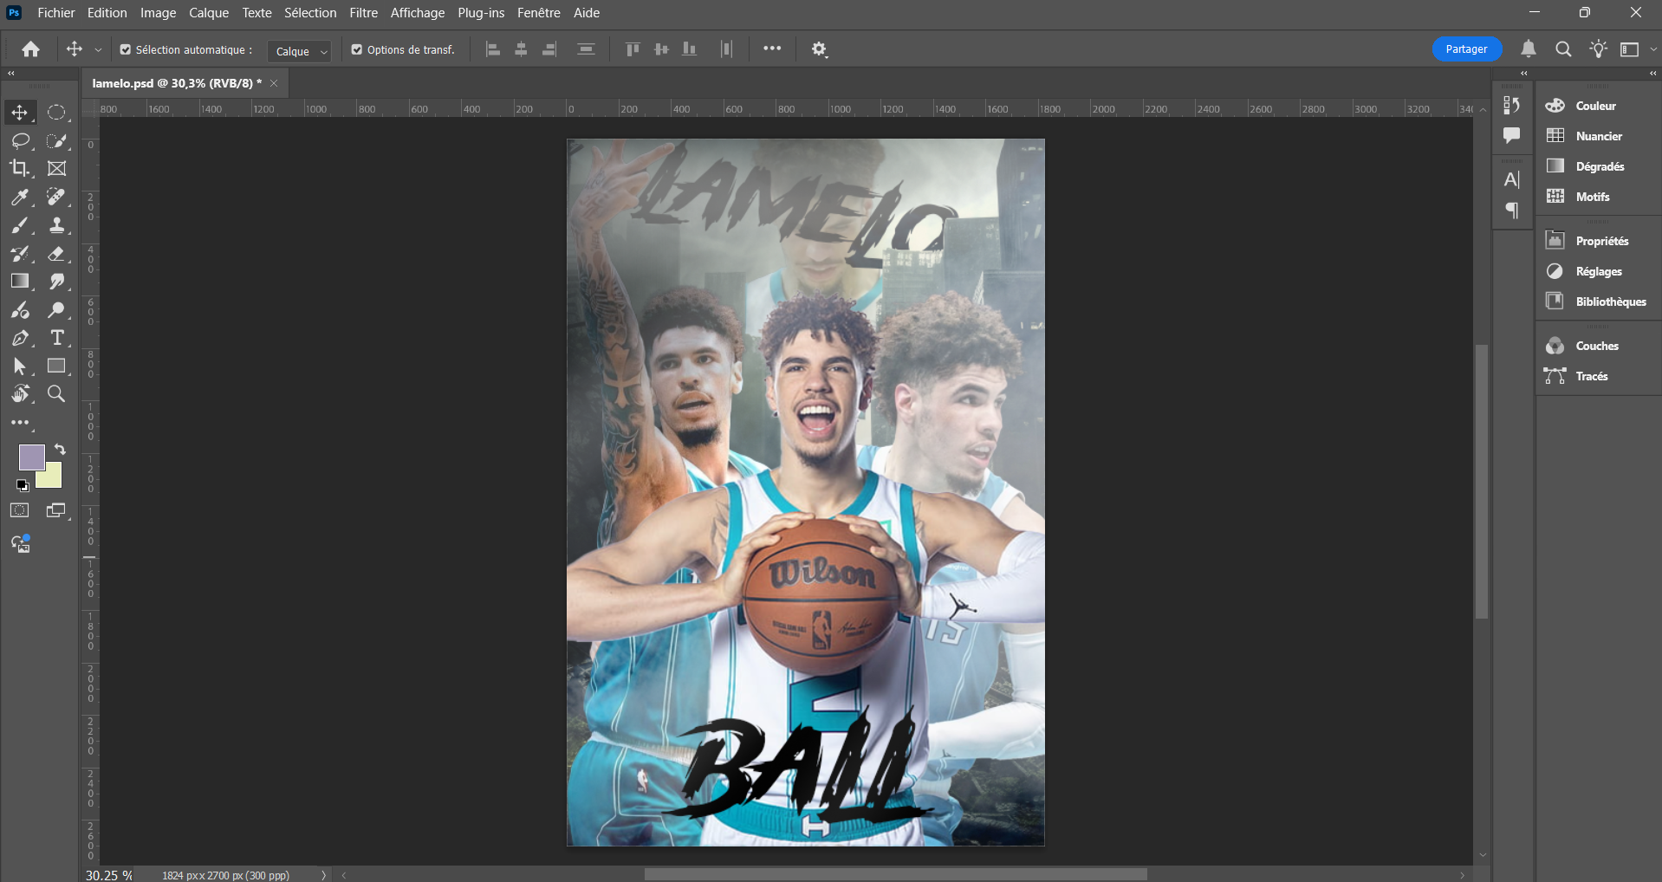Select the Frame tool
This screenshot has height=882, width=1662.
56,168
